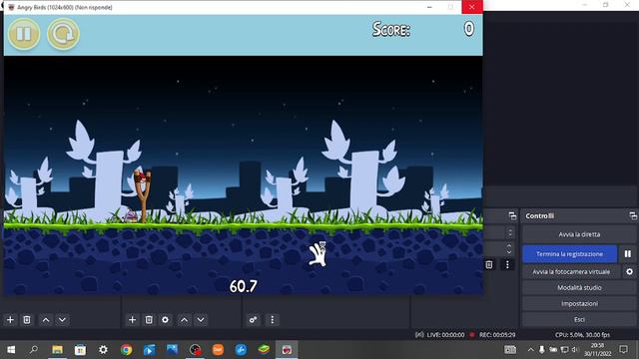Pause the Angry Birds game
This screenshot has height=359, width=639.
pyautogui.click(x=24, y=34)
